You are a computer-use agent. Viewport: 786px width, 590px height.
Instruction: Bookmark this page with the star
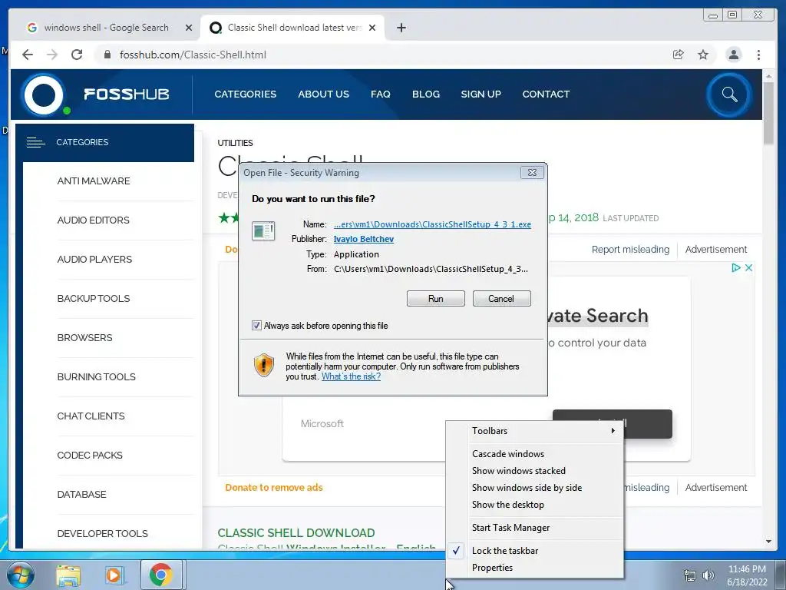click(x=703, y=55)
